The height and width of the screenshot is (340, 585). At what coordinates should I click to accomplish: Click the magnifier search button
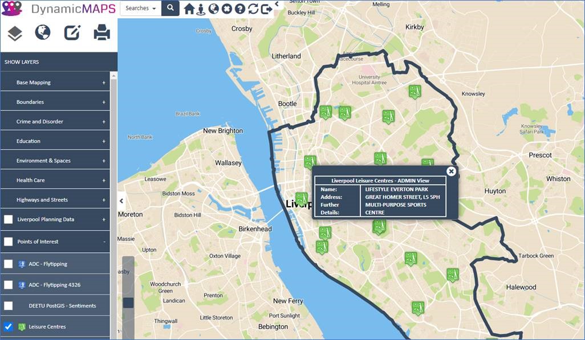coord(170,8)
